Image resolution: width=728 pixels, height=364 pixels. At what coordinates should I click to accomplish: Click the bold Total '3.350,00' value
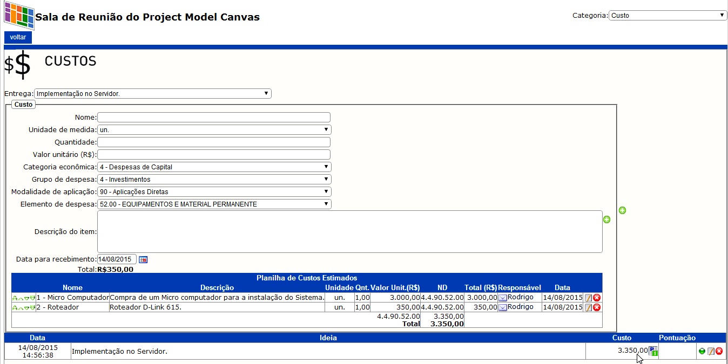447,324
